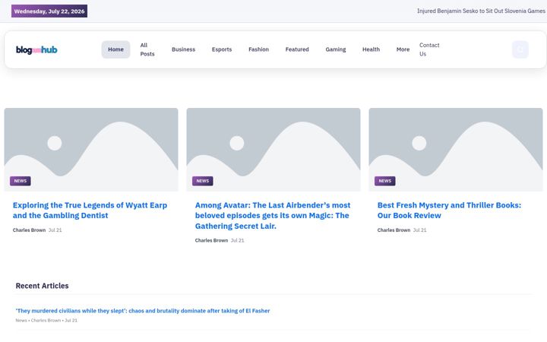Open the Gaming category

pos(336,49)
